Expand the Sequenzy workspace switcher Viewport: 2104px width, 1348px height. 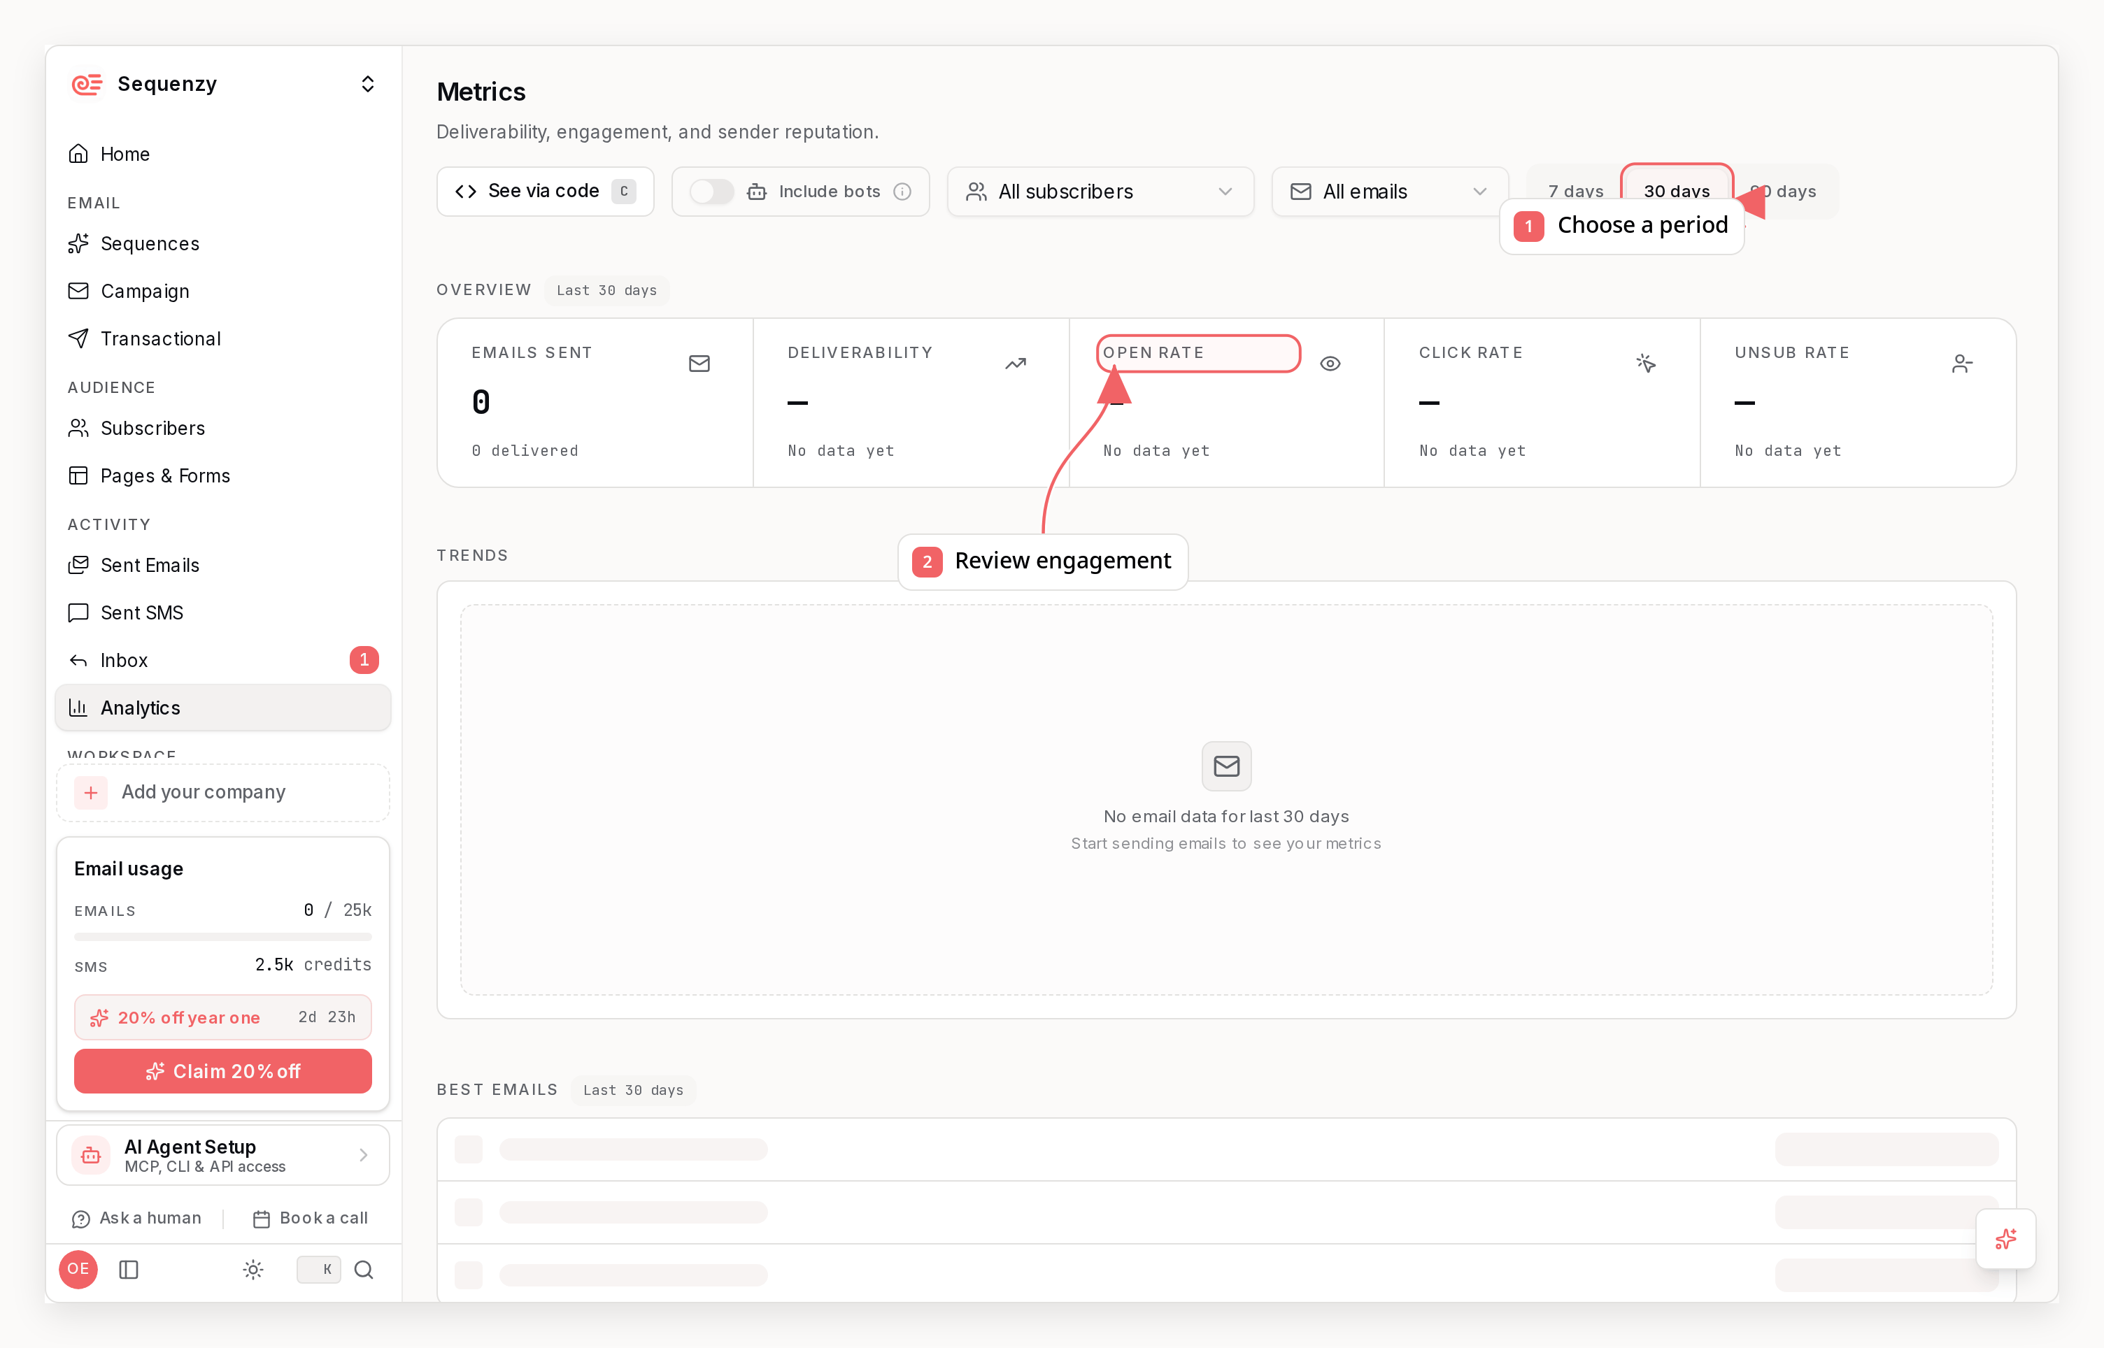(x=368, y=84)
